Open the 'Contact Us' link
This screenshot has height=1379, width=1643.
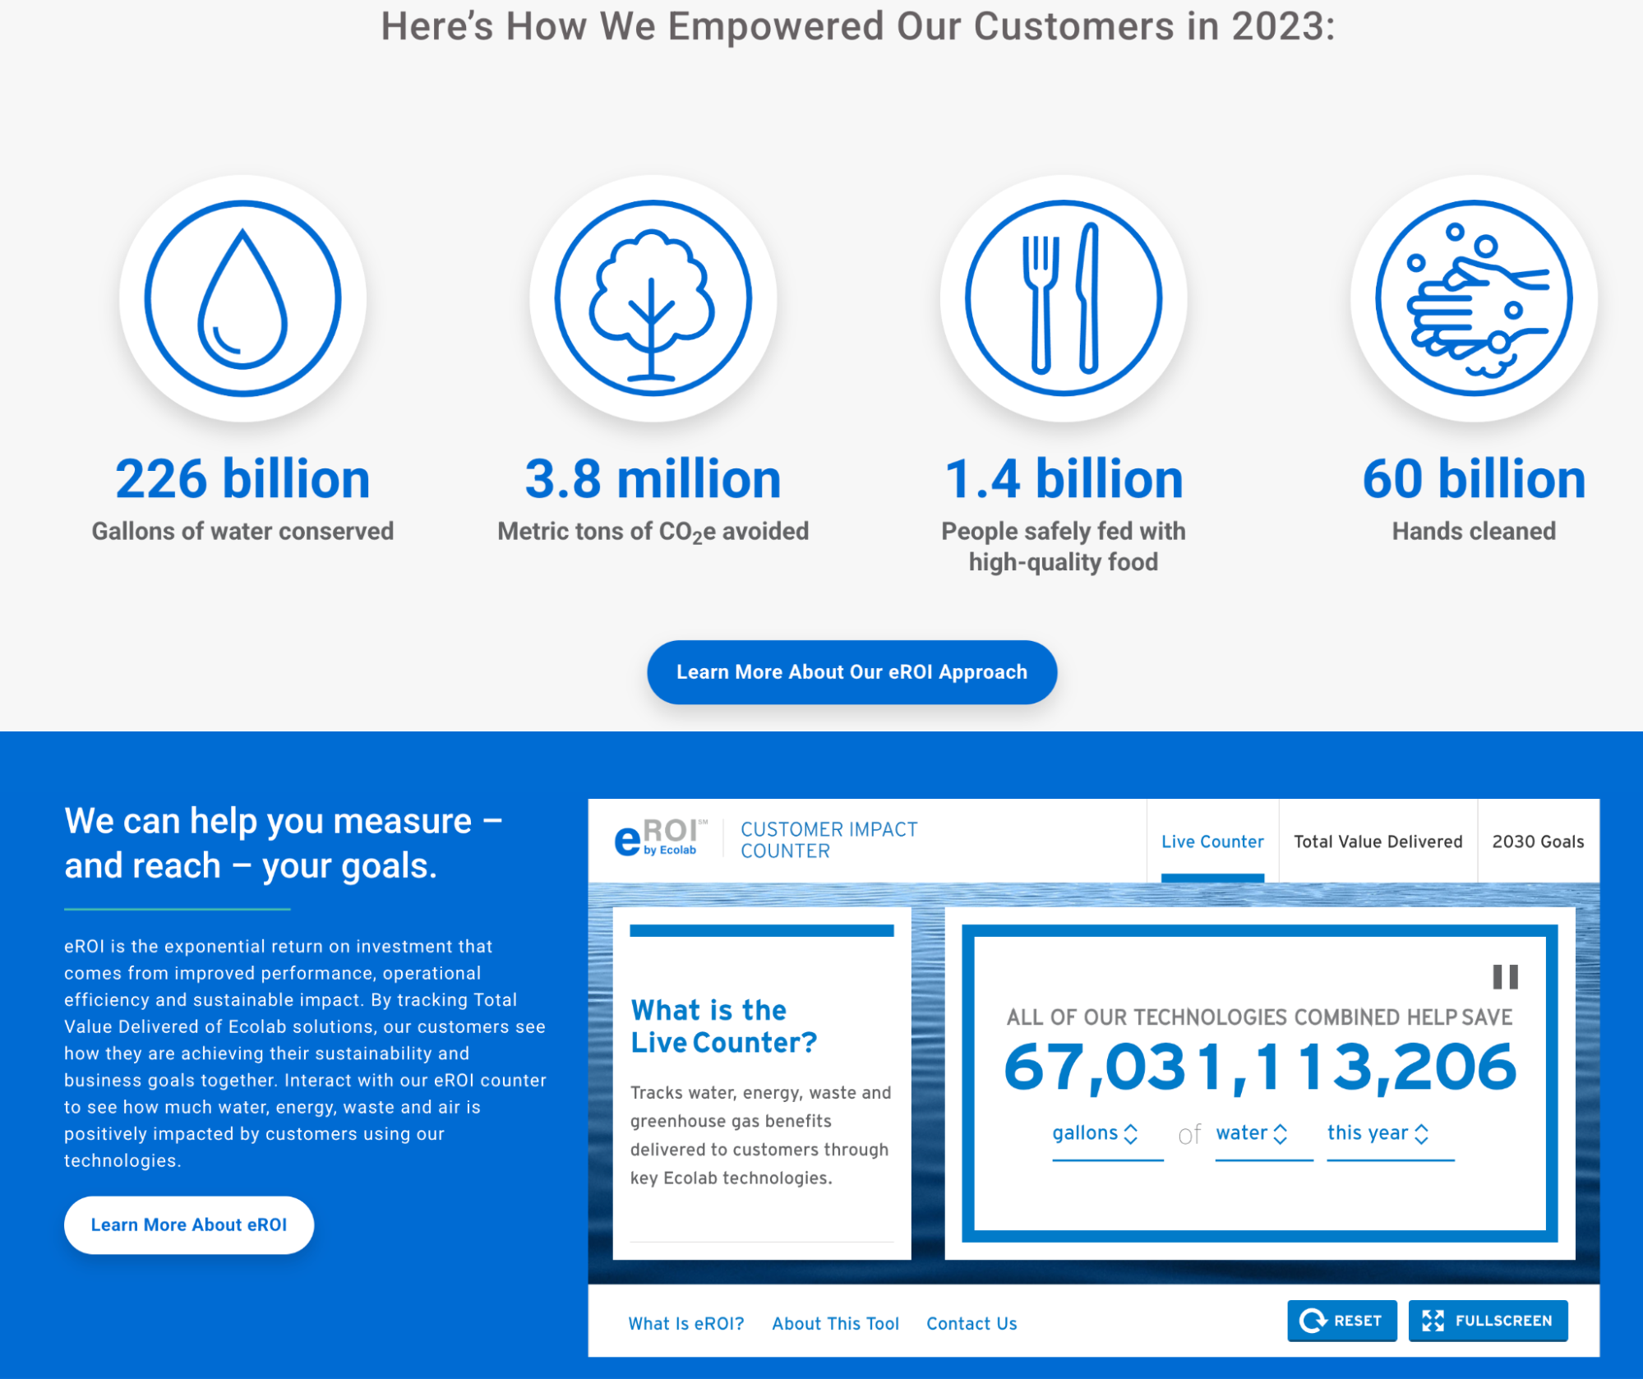coord(971,1322)
